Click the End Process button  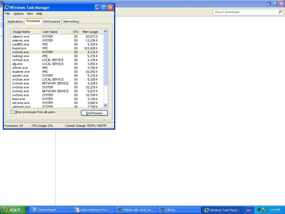click(x=94, y=113)
